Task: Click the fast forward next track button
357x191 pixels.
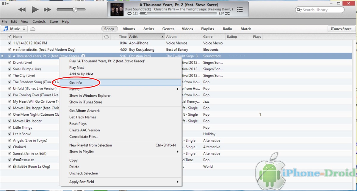Action: pyautogui.click(x=48, y=10)
